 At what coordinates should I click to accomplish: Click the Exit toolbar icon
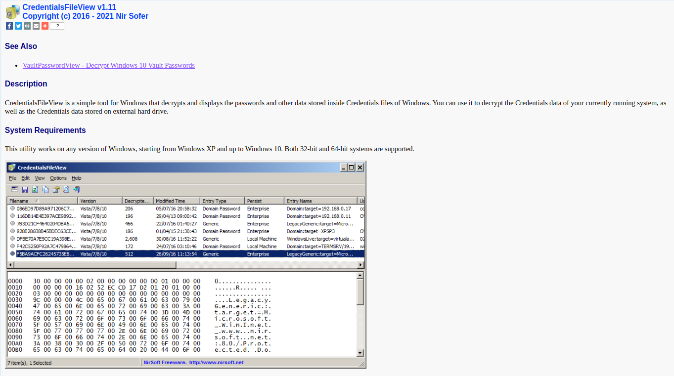[77, 189]
